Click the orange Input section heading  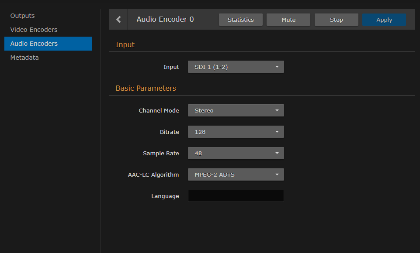click(125, 44)
